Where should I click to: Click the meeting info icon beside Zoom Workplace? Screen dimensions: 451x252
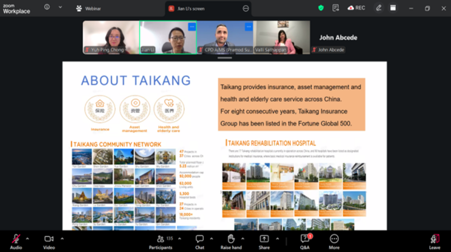click(46, 7)
